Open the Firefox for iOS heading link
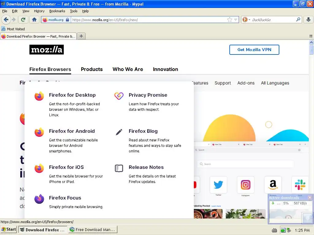Viewport: 314px width, 235px height. (x=66, y=167)
